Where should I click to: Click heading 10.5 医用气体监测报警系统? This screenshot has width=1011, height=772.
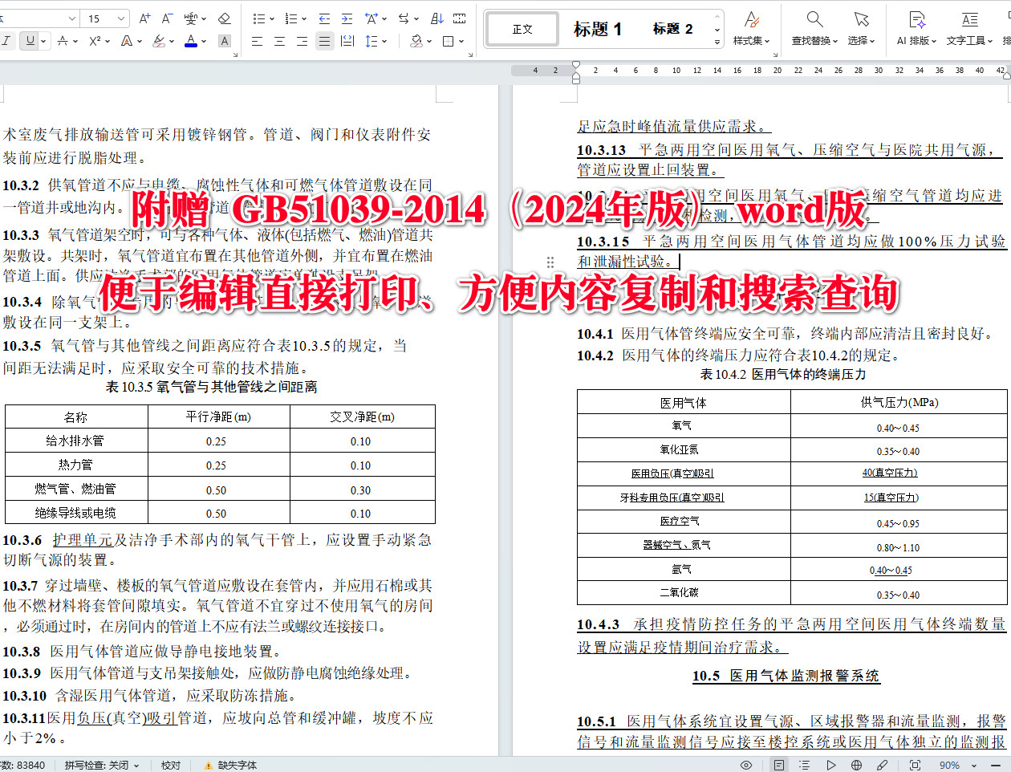click(x=786, y=676)
